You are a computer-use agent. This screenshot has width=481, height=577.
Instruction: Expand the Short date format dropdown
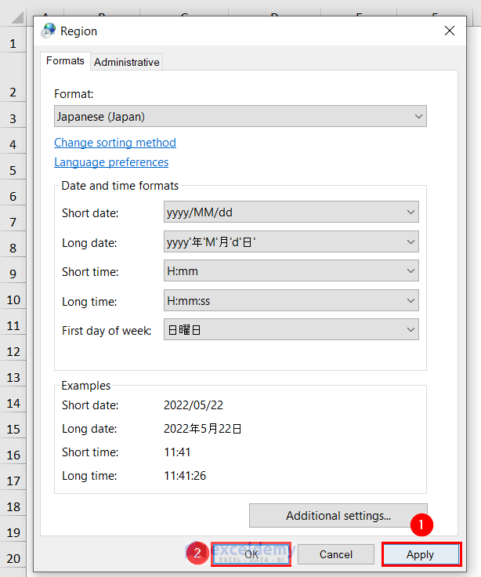(291, 212)
